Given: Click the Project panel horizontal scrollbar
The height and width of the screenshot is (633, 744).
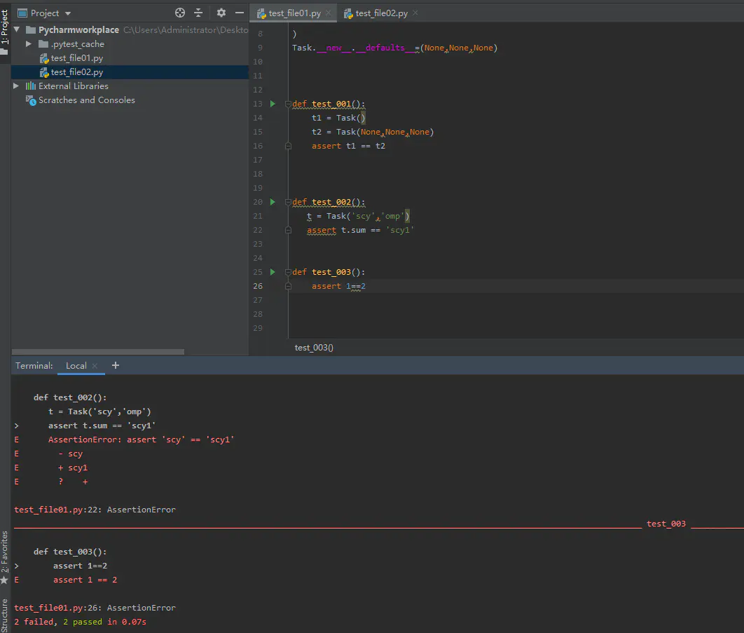Looking at the screenshot, I should coord(98,352).
